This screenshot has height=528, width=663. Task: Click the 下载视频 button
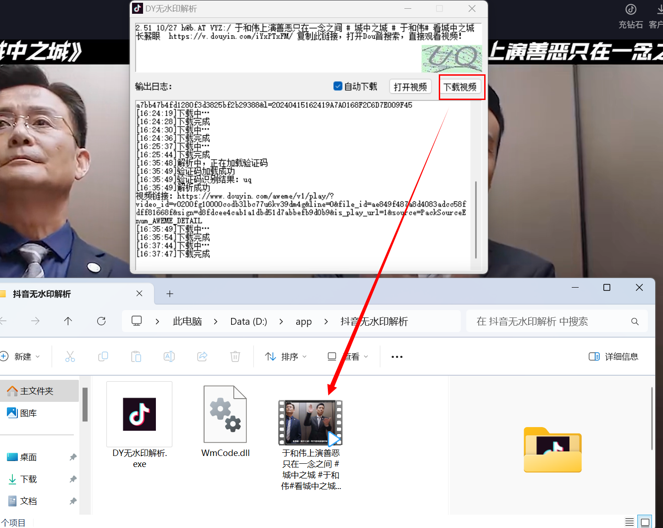[x=460, y=87]
